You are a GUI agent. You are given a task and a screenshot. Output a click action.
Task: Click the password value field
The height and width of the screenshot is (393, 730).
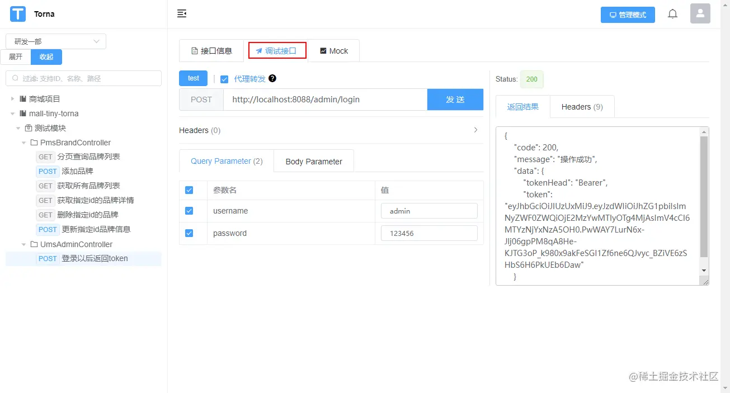tap(429, 233)
